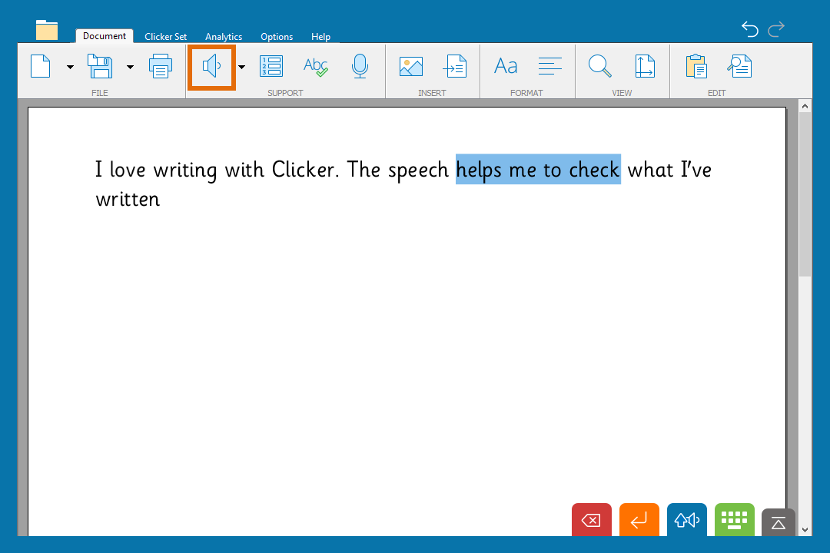
Task: Toggle the green on-screen keyboard button
Action: (734, 521)
